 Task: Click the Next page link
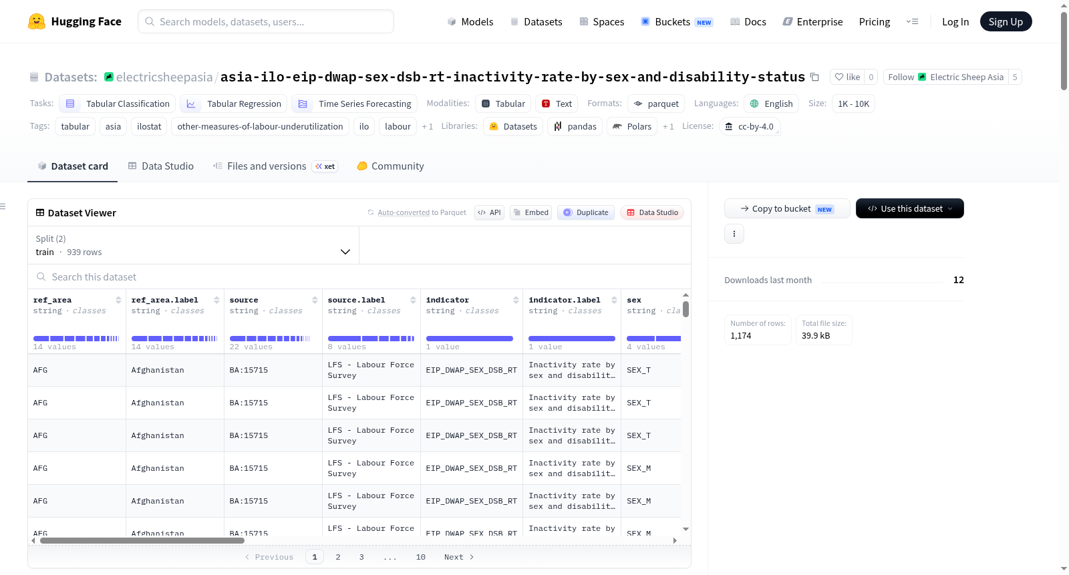tap(459, 557)
